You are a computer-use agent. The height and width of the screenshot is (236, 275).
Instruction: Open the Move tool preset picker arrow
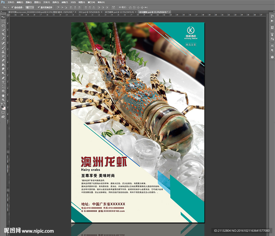[x=8, y=7]
